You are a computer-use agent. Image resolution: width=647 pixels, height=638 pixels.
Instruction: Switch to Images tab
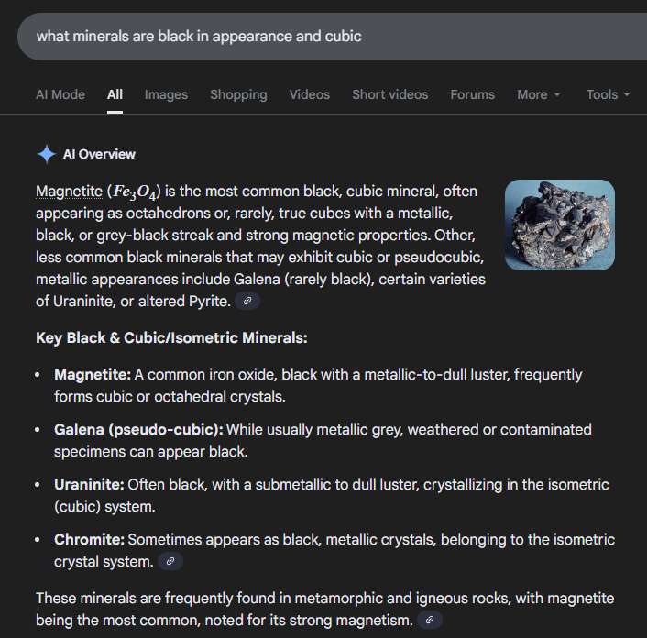[166, 94]
